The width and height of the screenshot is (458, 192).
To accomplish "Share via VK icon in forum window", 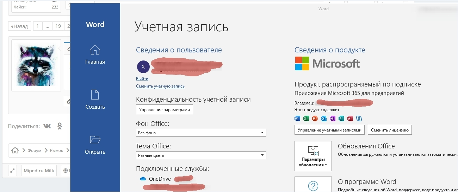I will (47, 126).
